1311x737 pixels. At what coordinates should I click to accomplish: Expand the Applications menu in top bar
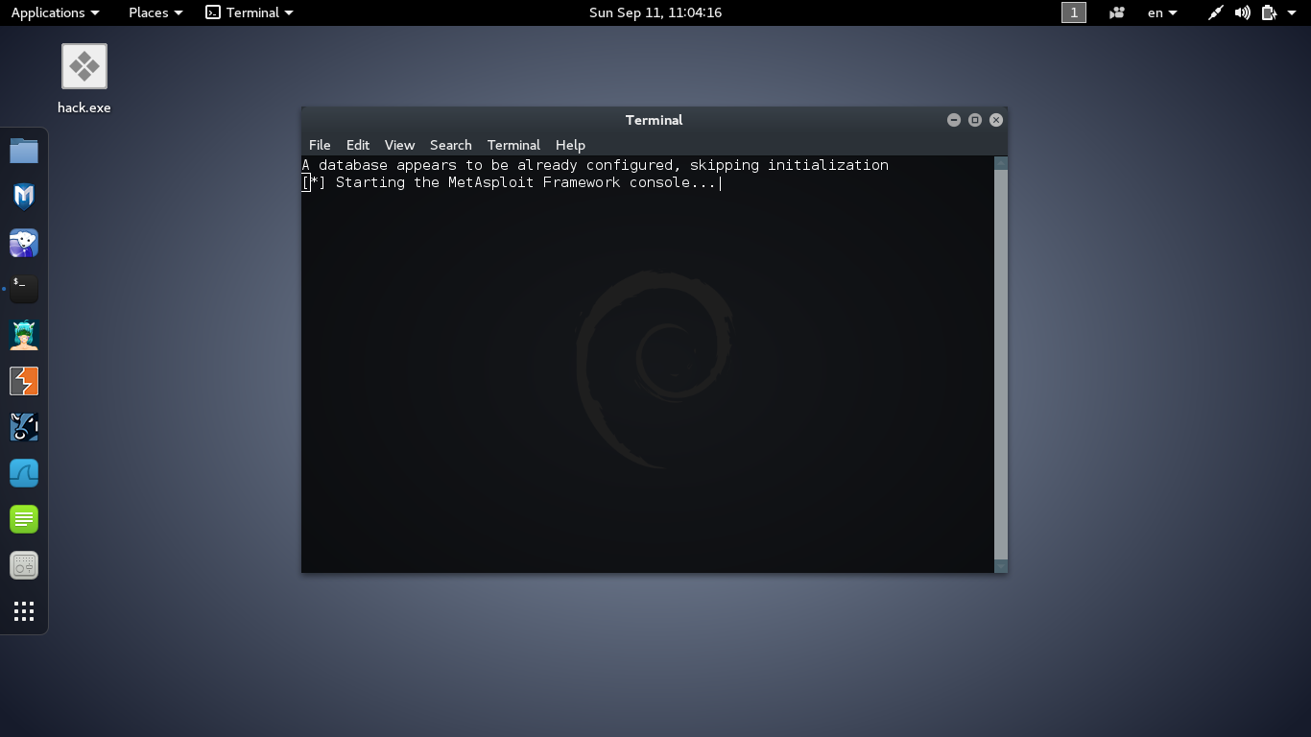(x=55, y=12)
